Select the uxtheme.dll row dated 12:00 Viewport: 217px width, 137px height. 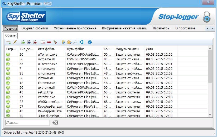[x=106, y=59]
